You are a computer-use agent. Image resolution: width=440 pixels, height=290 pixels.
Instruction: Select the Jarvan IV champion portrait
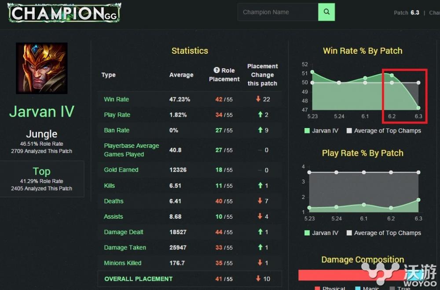(41, 68)
